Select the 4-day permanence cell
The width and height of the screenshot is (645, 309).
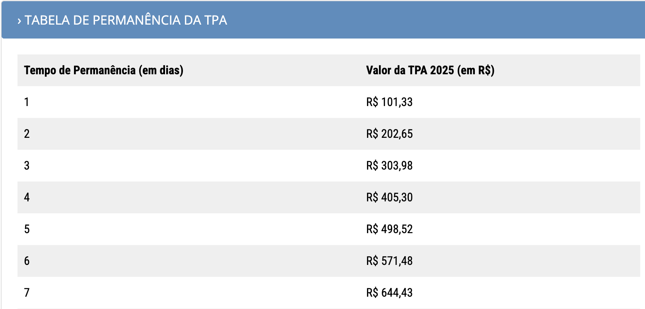(x=27, y=197)
